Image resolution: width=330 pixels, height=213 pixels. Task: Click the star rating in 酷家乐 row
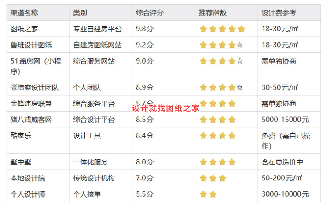(x=218, y=135)
